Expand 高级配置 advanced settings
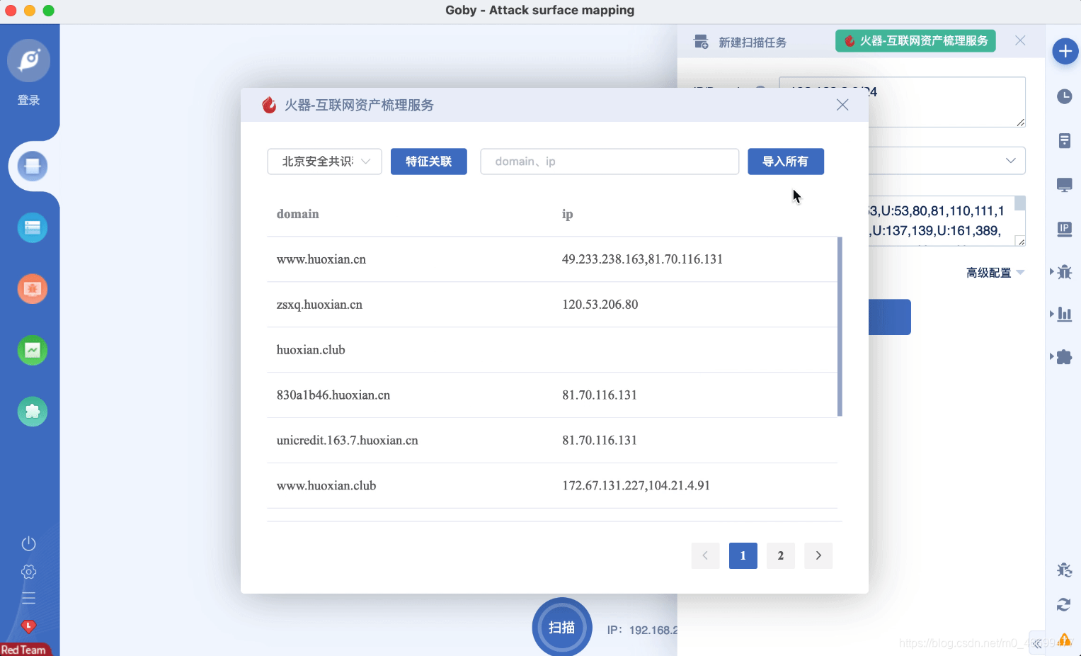Viewport: 1081px width, 656px height. (x=995, y=273)
